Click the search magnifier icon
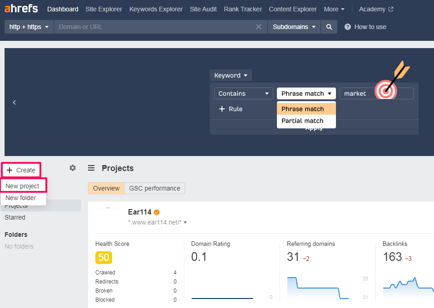 click(x=329, y=27)
